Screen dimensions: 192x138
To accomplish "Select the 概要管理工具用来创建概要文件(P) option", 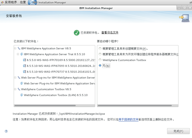I will coord(100,49).
